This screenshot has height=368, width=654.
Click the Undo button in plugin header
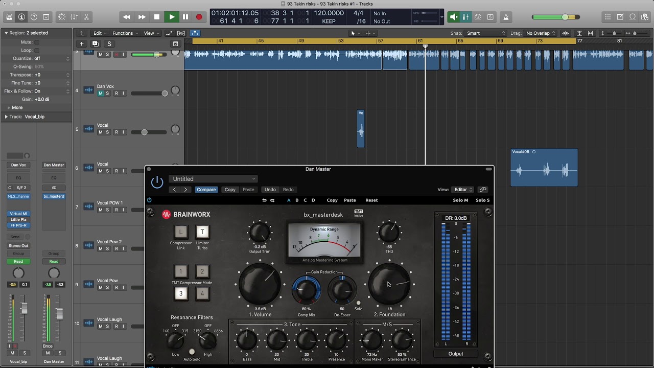point(270,190)
